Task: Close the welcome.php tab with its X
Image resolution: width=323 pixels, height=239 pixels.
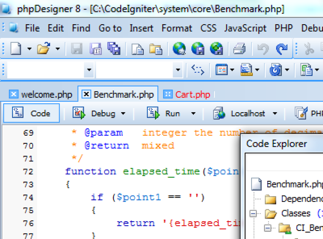Action: click(x=13, y=95)
